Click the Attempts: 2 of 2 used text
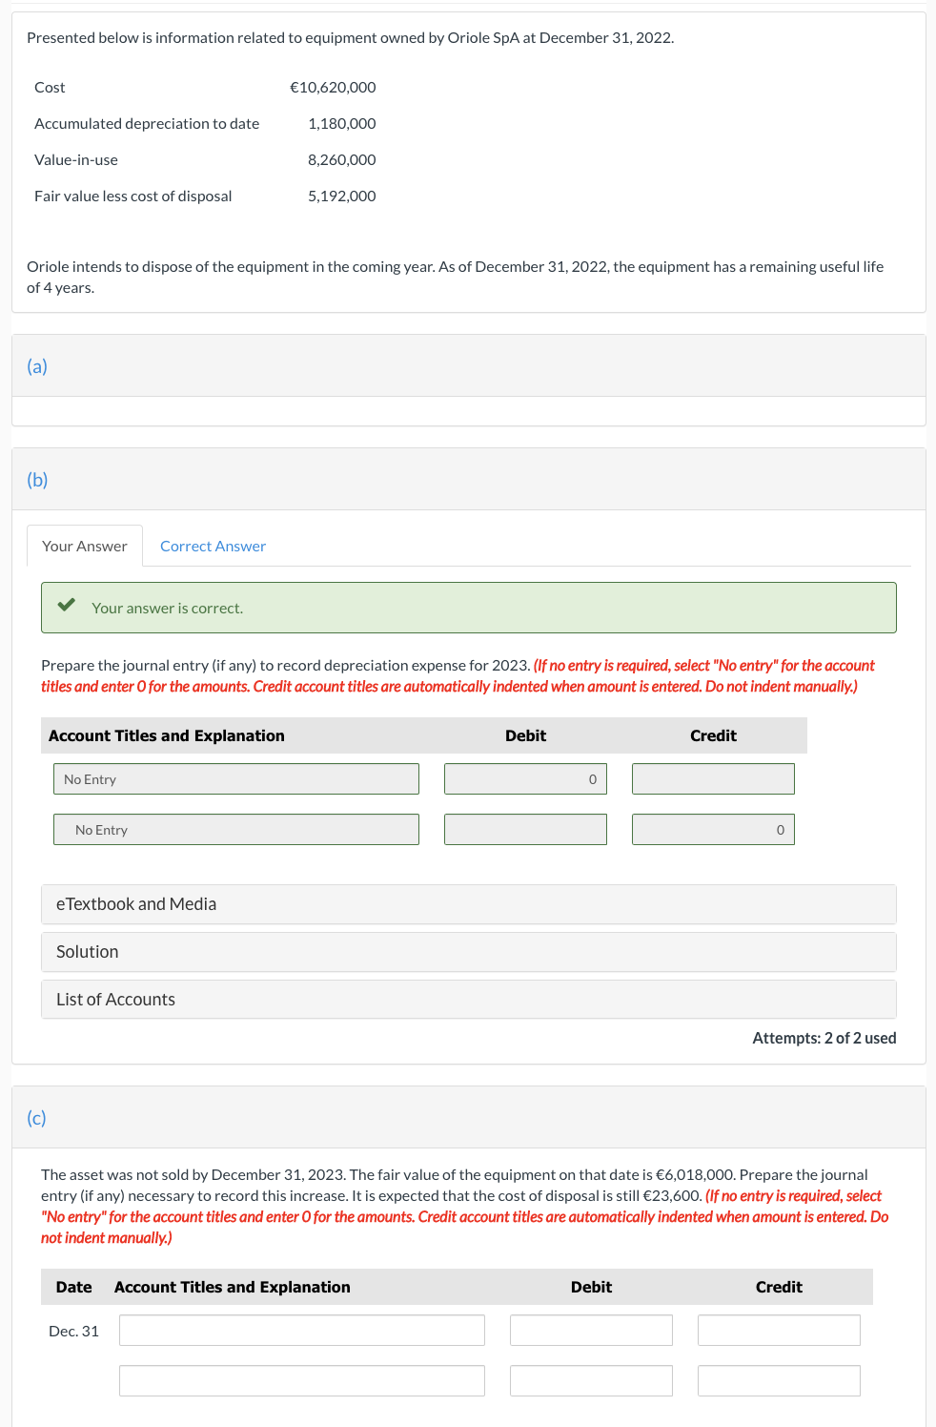The image size is (936, 1427). pyautogui.click(x=823, y=1038)
